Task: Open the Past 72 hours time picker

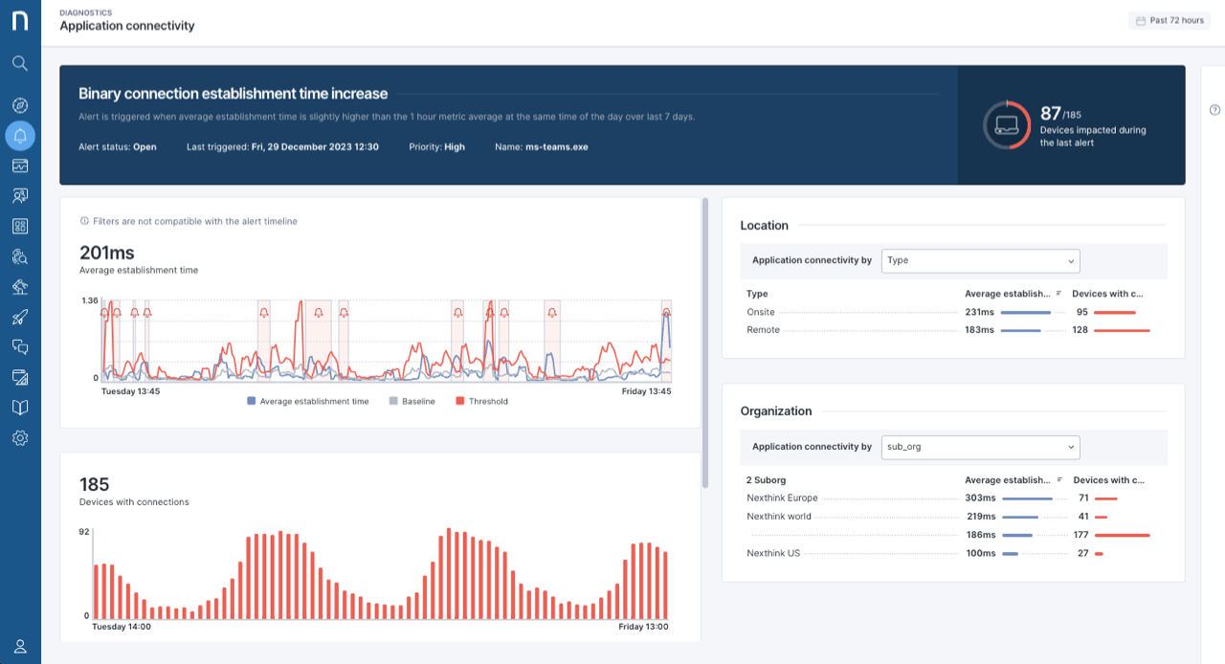Action: [1169, 20]
